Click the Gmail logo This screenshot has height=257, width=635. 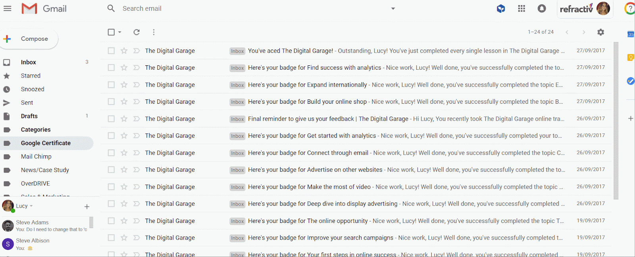(x=44, y=8)
